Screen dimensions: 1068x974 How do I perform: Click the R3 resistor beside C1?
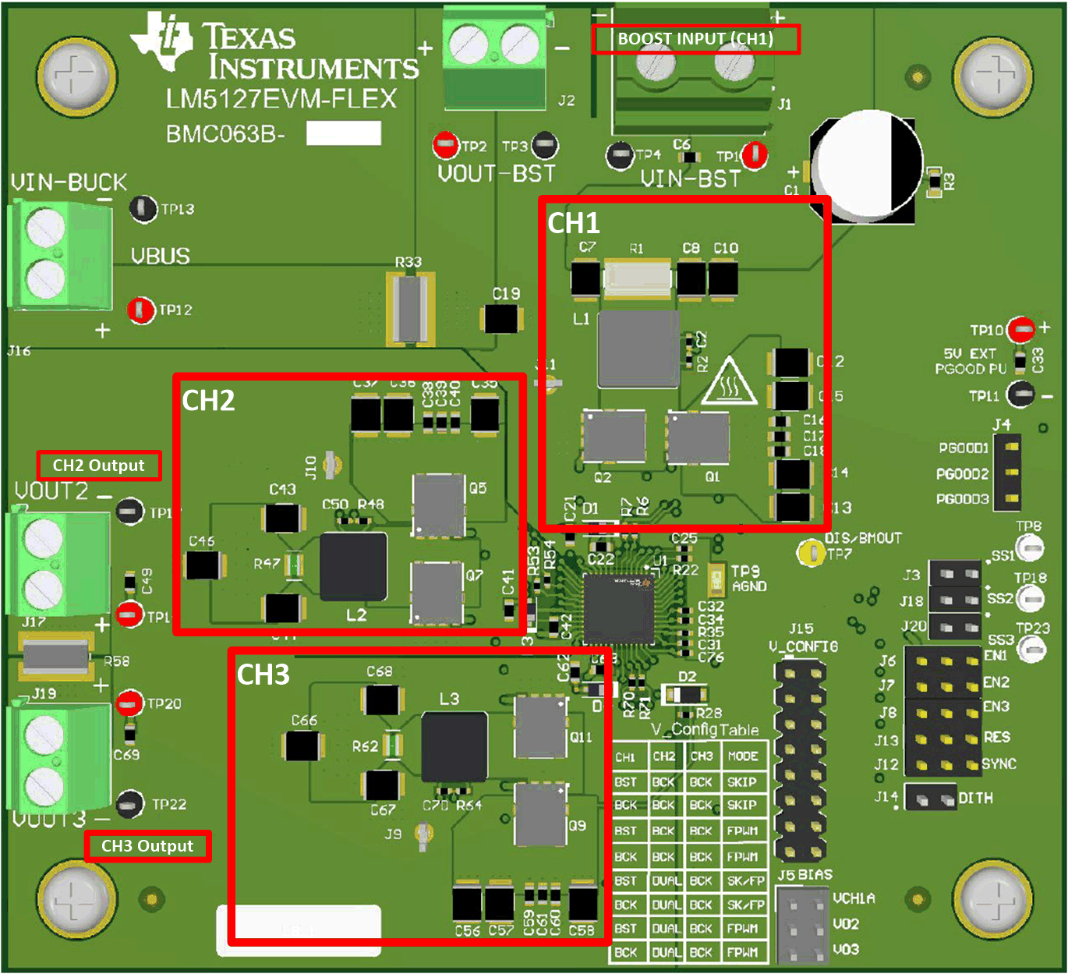(x=935, y=182)
